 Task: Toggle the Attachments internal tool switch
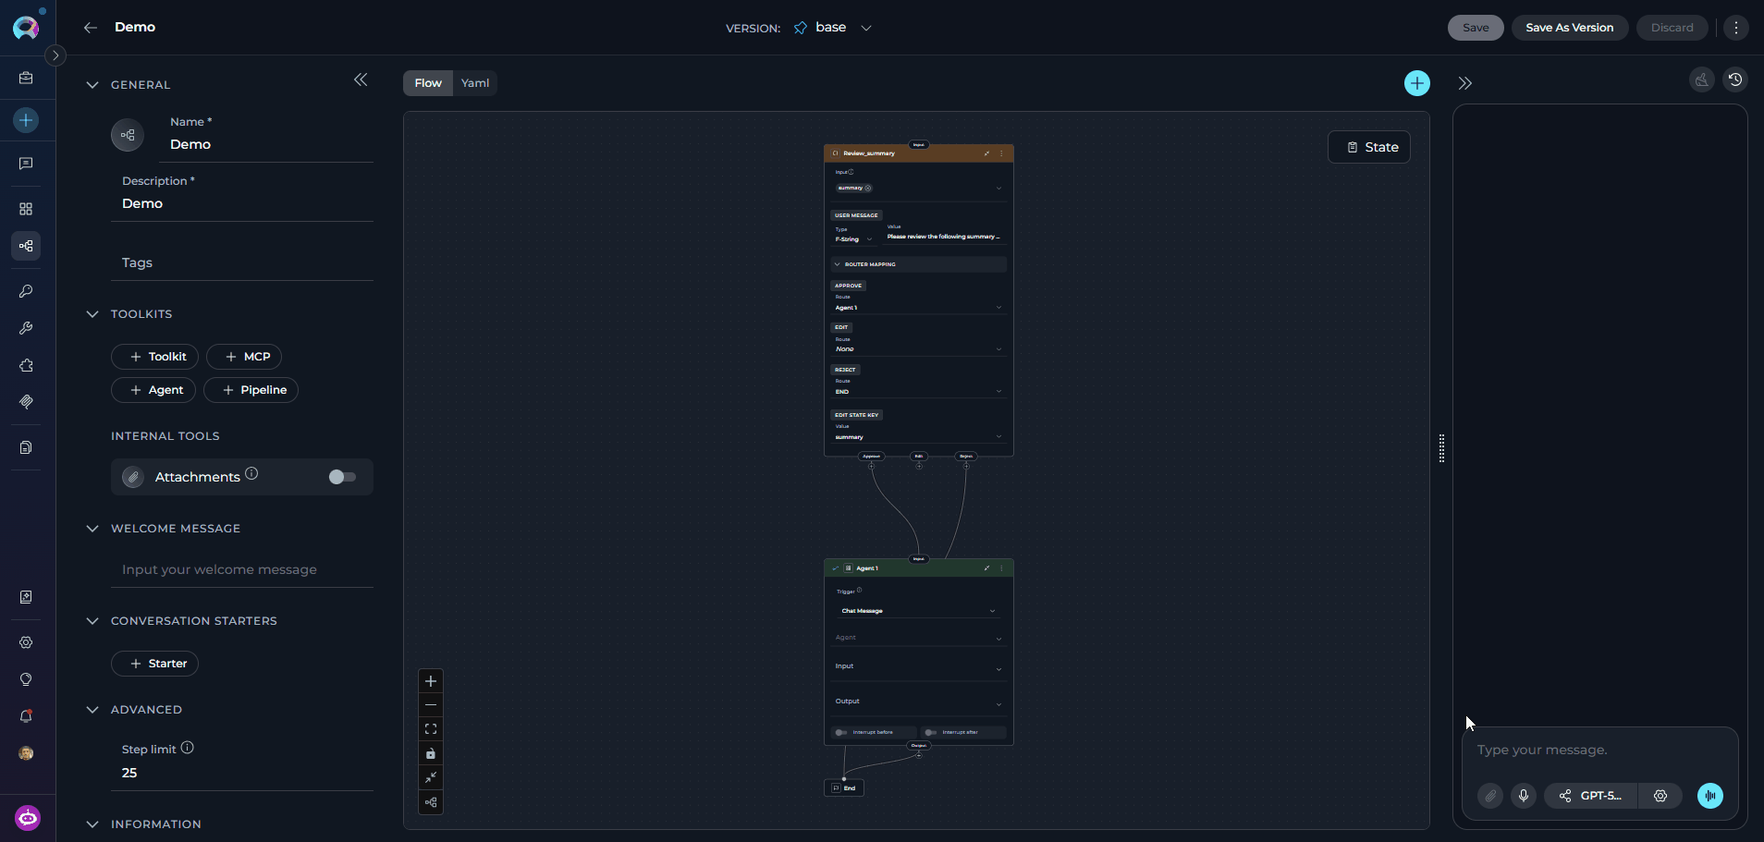(x=342, y=477)
